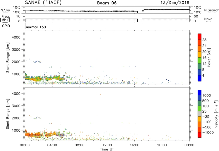Click the '20:00' time tick label
The height and width of the screenshot is (151, 219).
(x=162, y=145)
